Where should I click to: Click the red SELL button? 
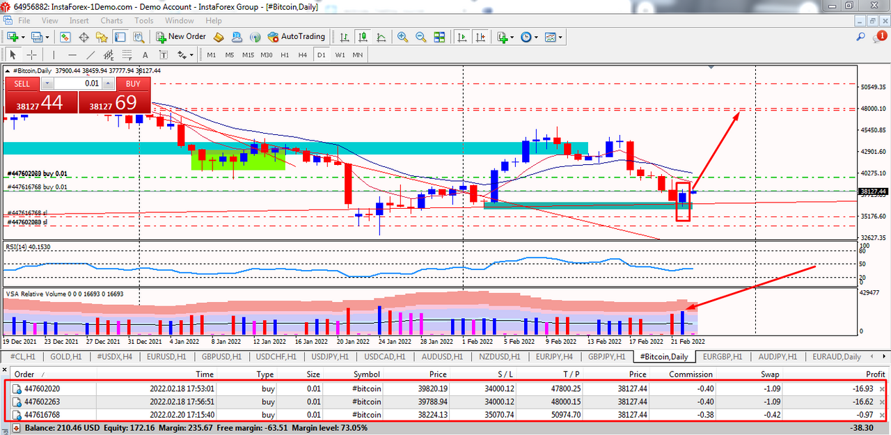tap(22, 84)
